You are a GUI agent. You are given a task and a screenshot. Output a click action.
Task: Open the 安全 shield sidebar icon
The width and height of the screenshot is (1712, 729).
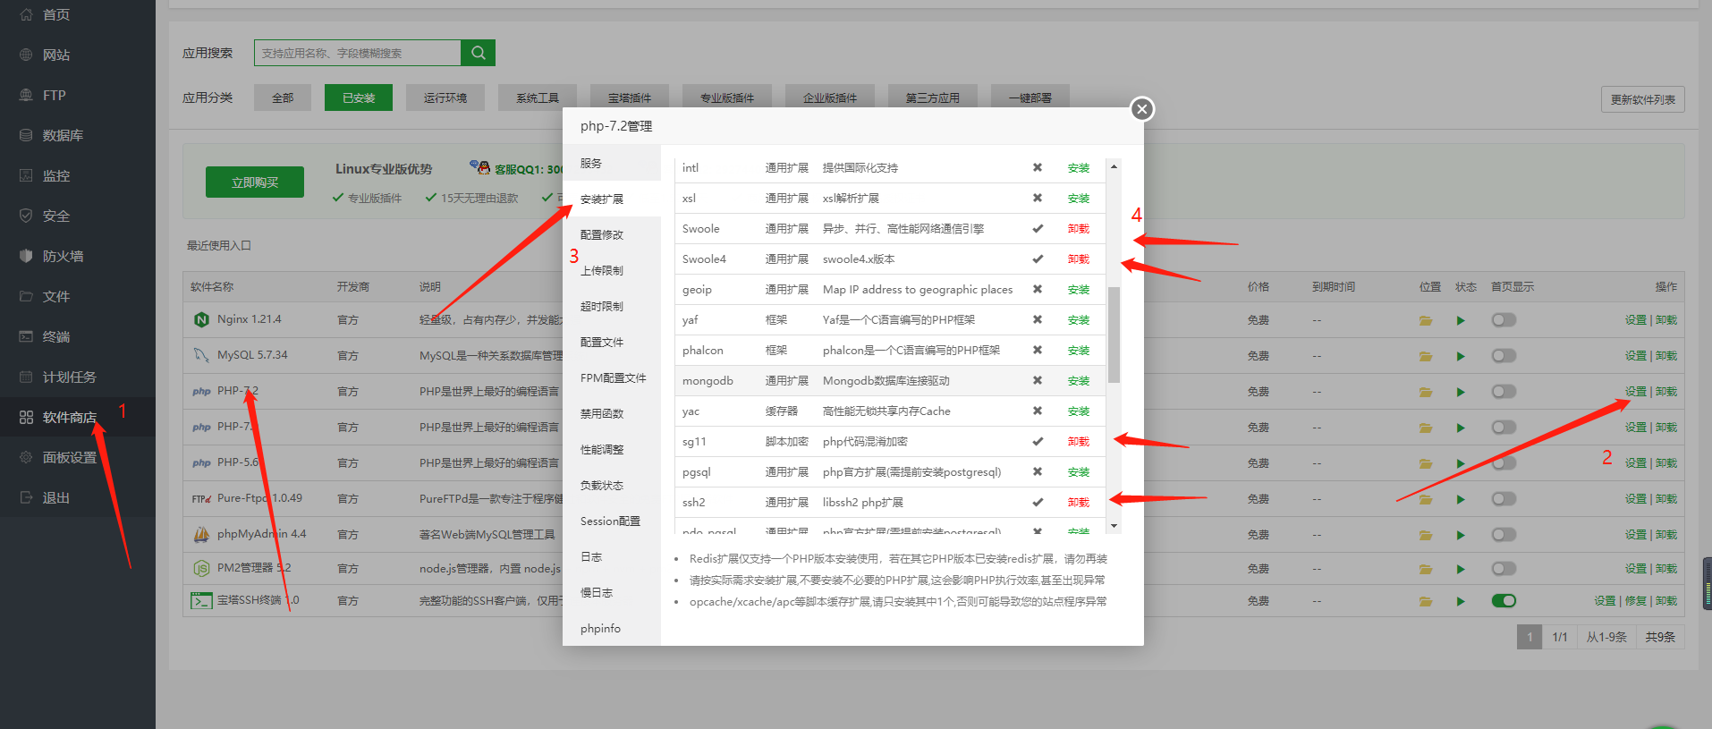tap(26, 216)
